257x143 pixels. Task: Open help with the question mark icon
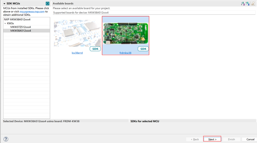click(x=6, y=139)
